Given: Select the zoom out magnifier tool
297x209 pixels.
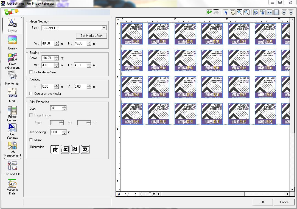Looking at the screenshot, I should pos(246,13).
